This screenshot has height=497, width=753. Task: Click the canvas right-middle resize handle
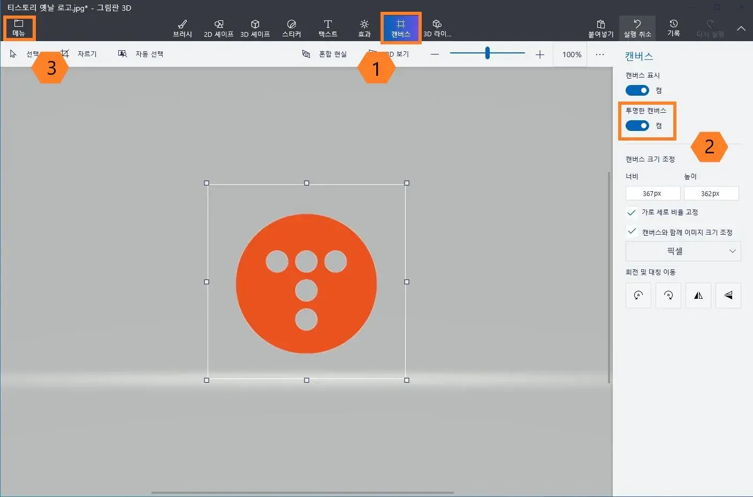pos(407,282)
